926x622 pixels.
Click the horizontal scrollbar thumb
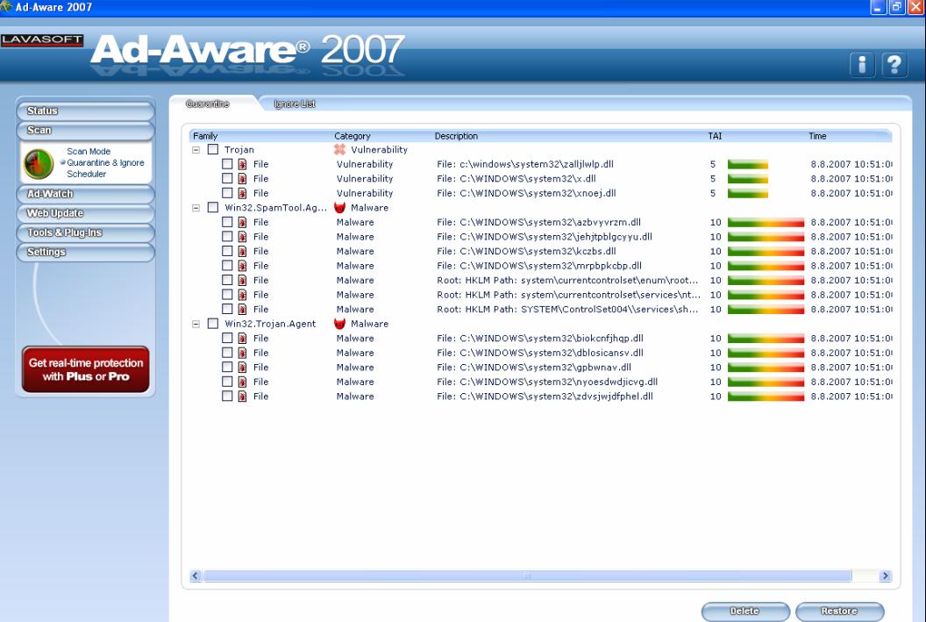(x=527, y=576)
